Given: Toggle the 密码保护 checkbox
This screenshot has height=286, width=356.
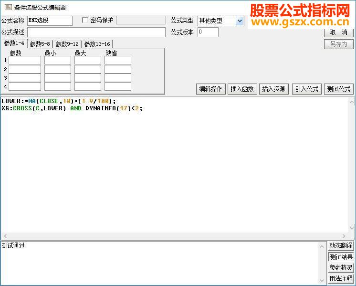Looking at the screenshot, I should pos(85,20).
